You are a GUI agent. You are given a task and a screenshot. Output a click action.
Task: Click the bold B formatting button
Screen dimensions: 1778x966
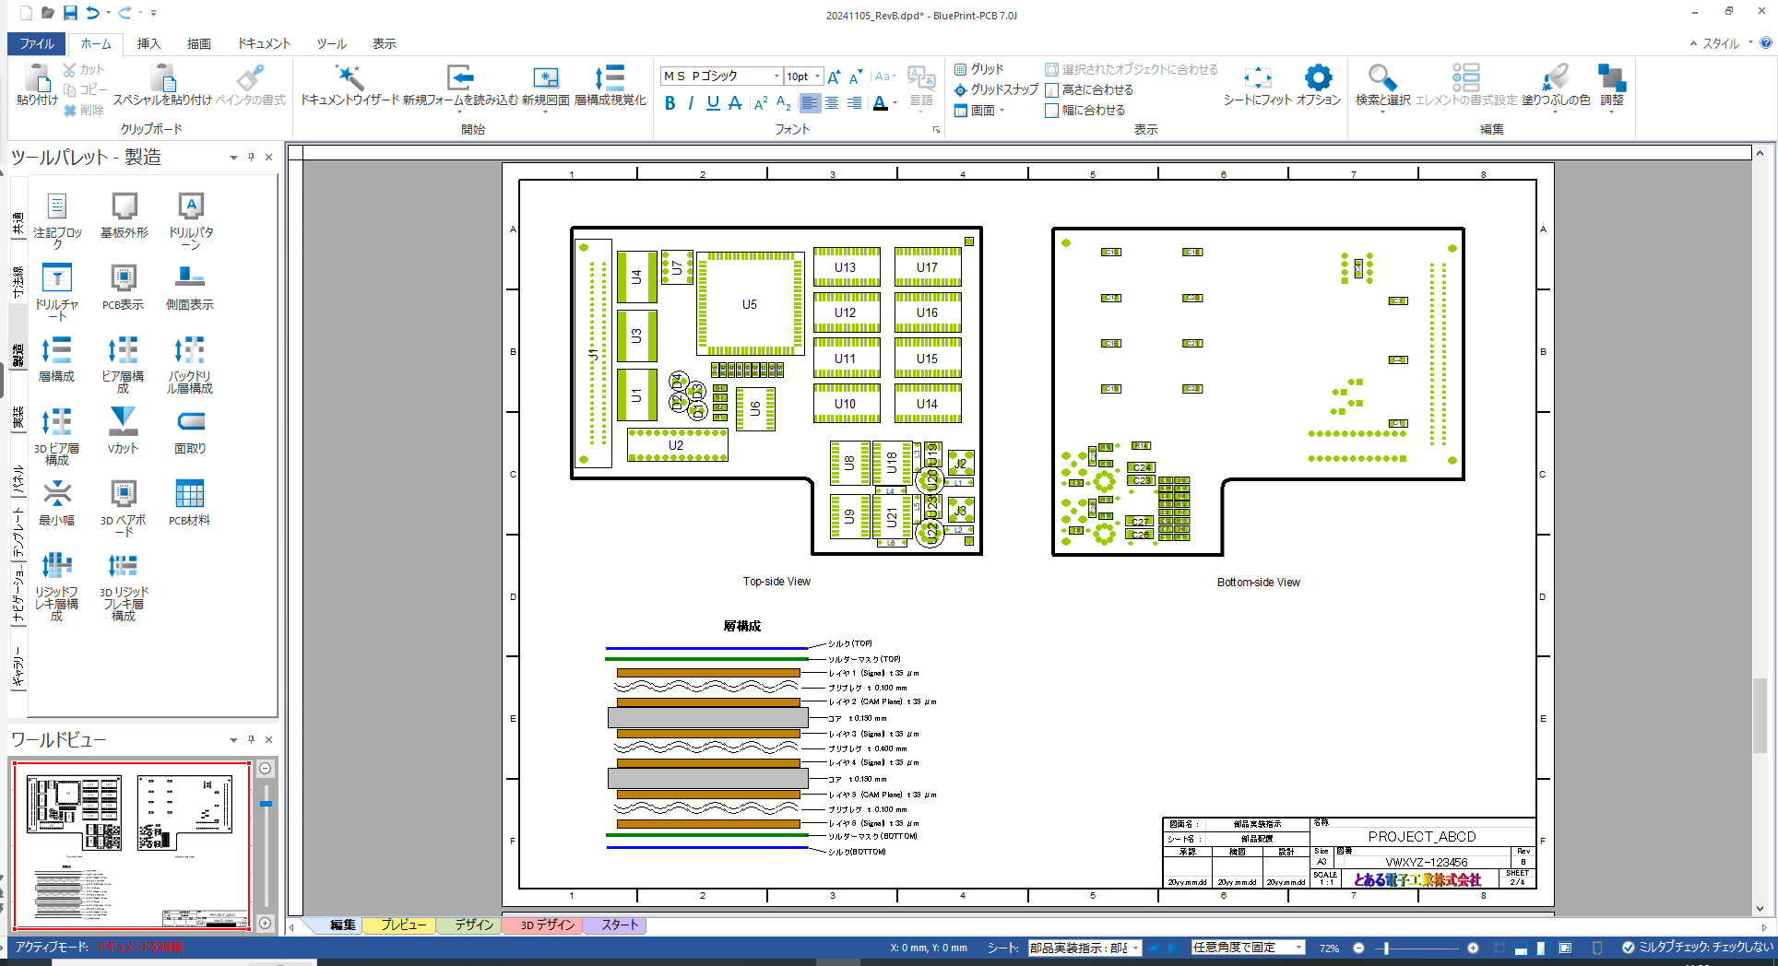[x=670, y=103]
